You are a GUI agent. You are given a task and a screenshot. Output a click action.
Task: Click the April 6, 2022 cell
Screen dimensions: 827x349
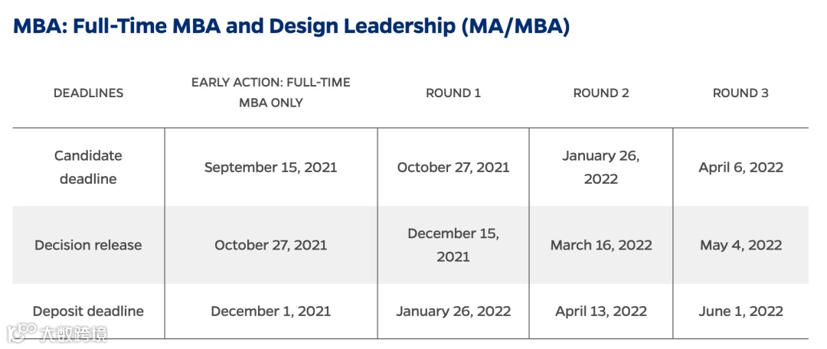pos(740,167)
